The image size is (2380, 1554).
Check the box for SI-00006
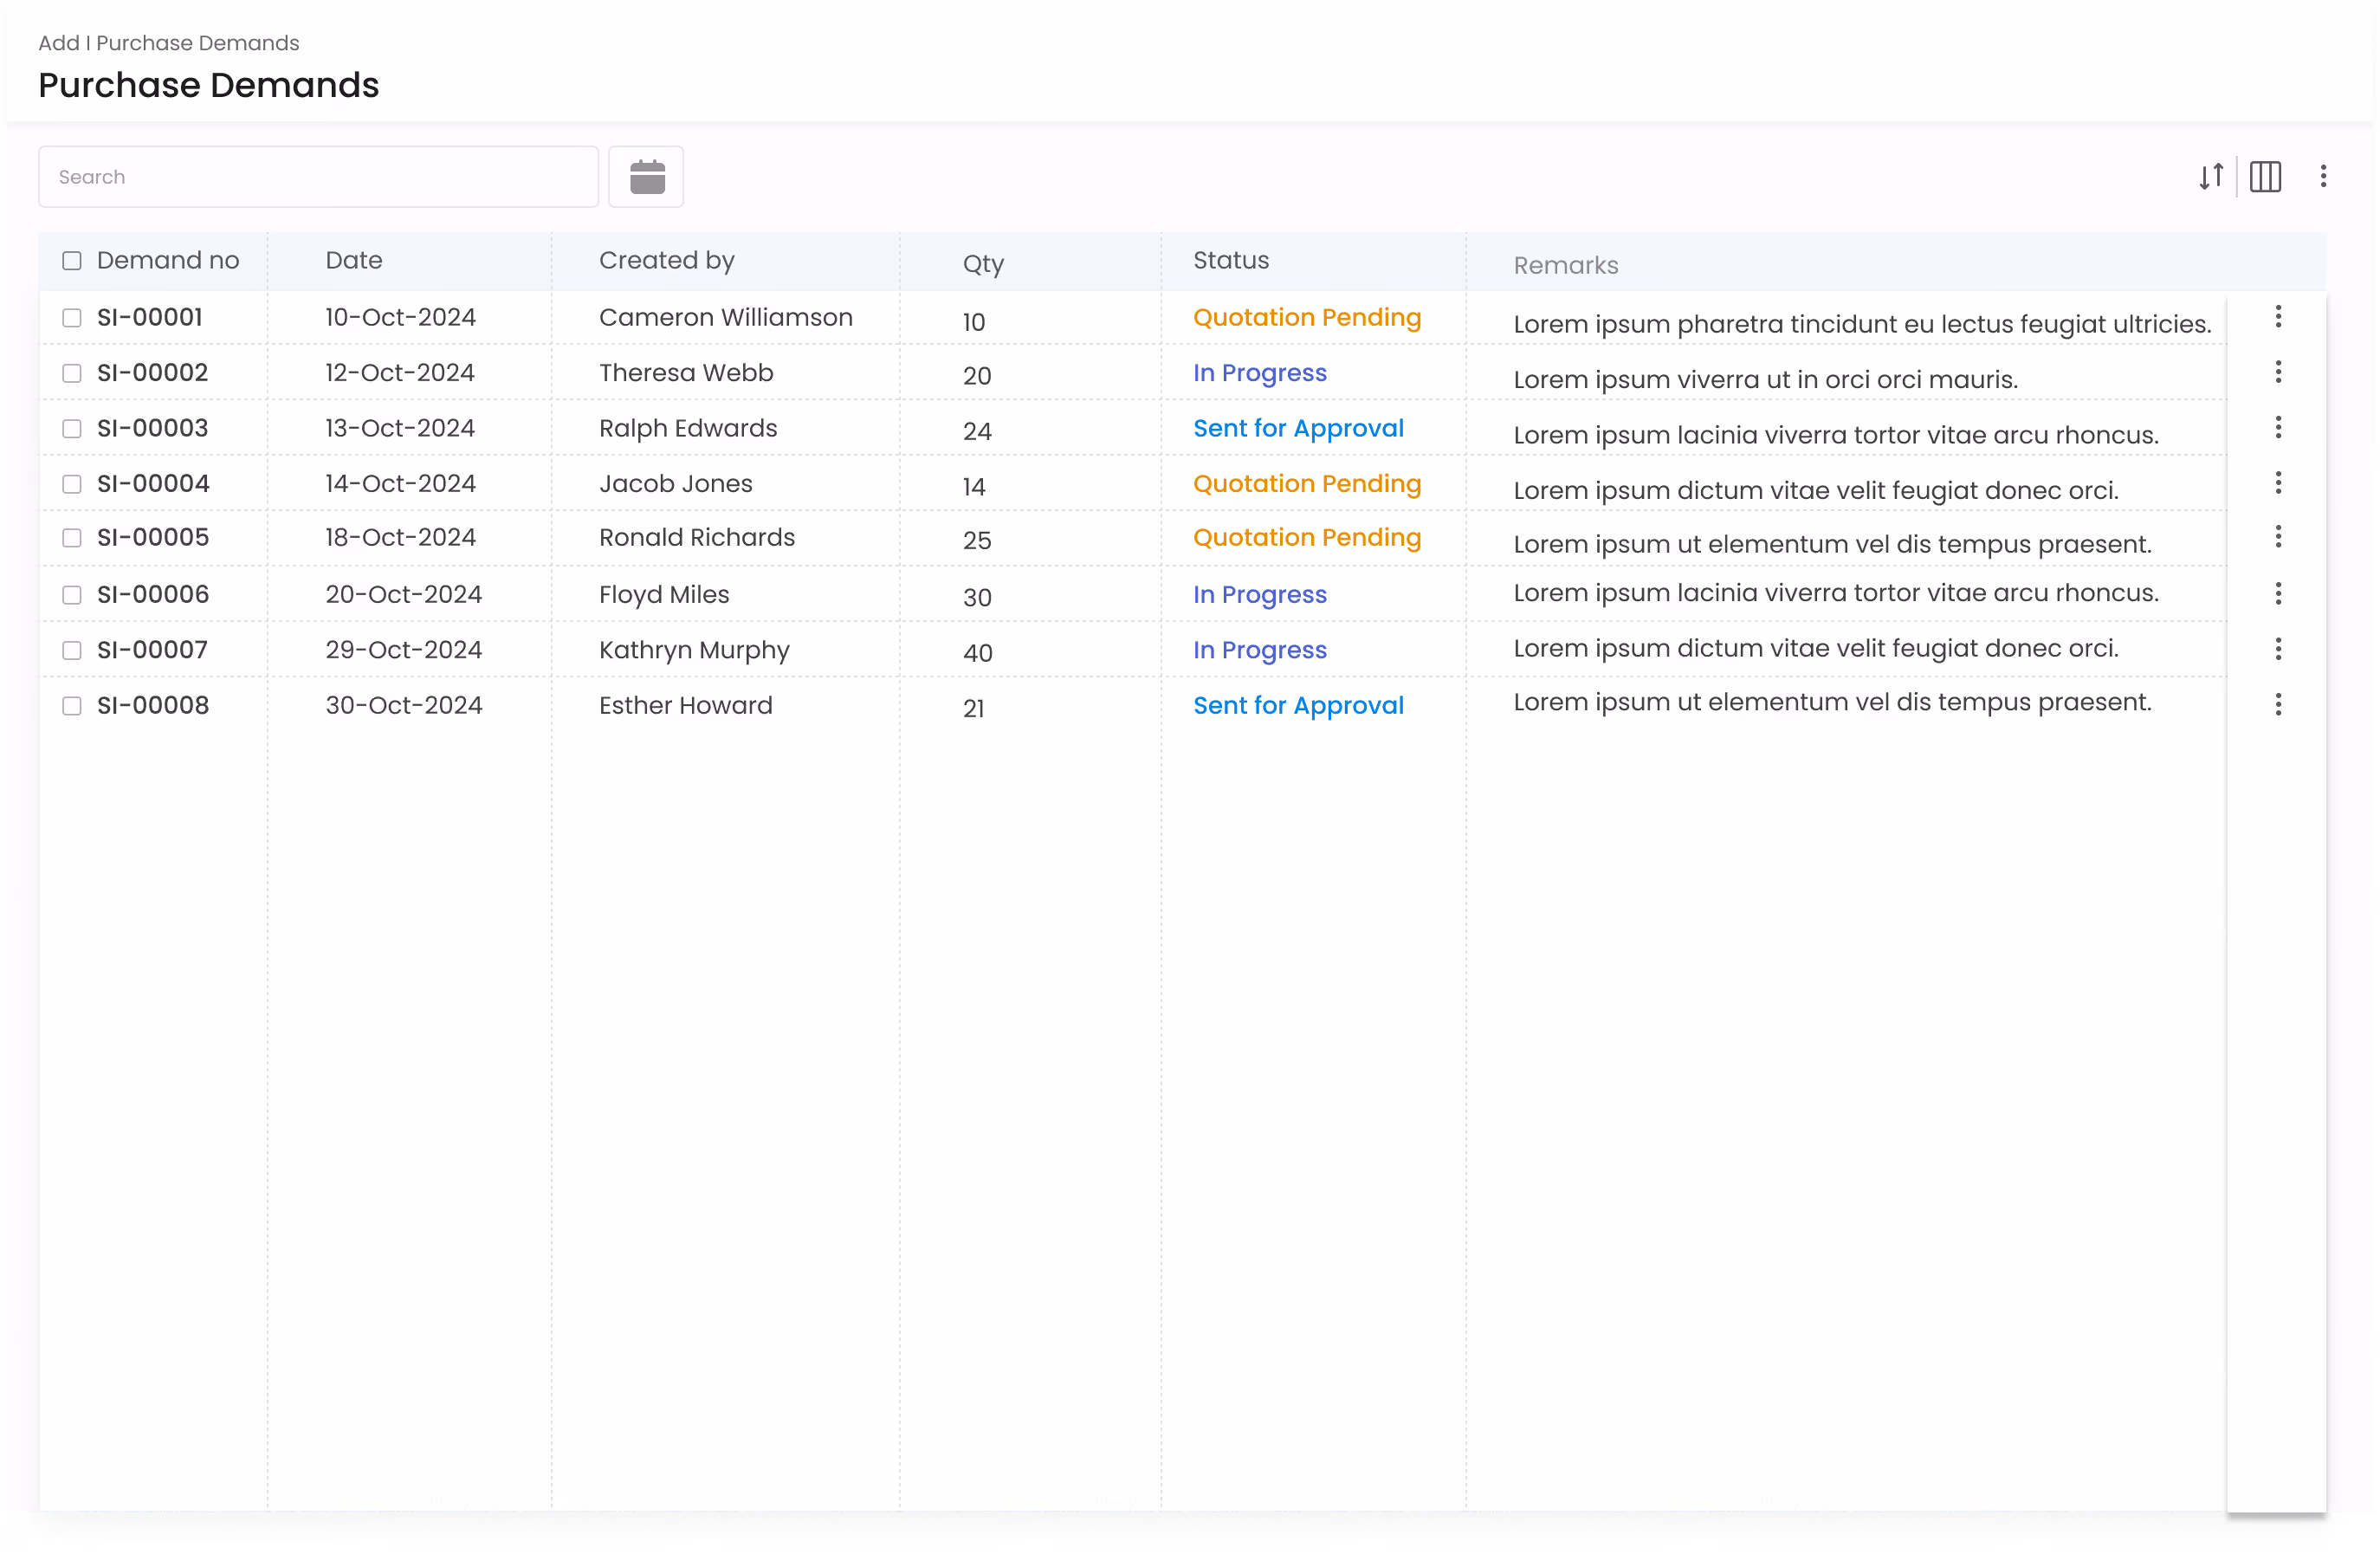coord(72,595)
